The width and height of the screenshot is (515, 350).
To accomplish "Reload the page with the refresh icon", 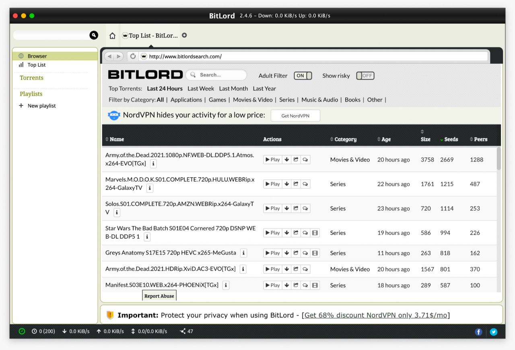I will (133, 56).
